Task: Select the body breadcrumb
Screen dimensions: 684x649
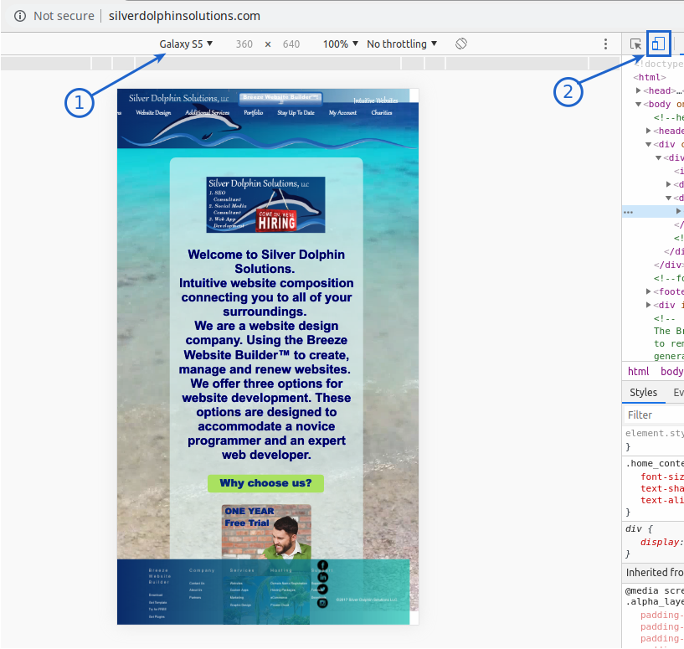Action: point(671,372)
